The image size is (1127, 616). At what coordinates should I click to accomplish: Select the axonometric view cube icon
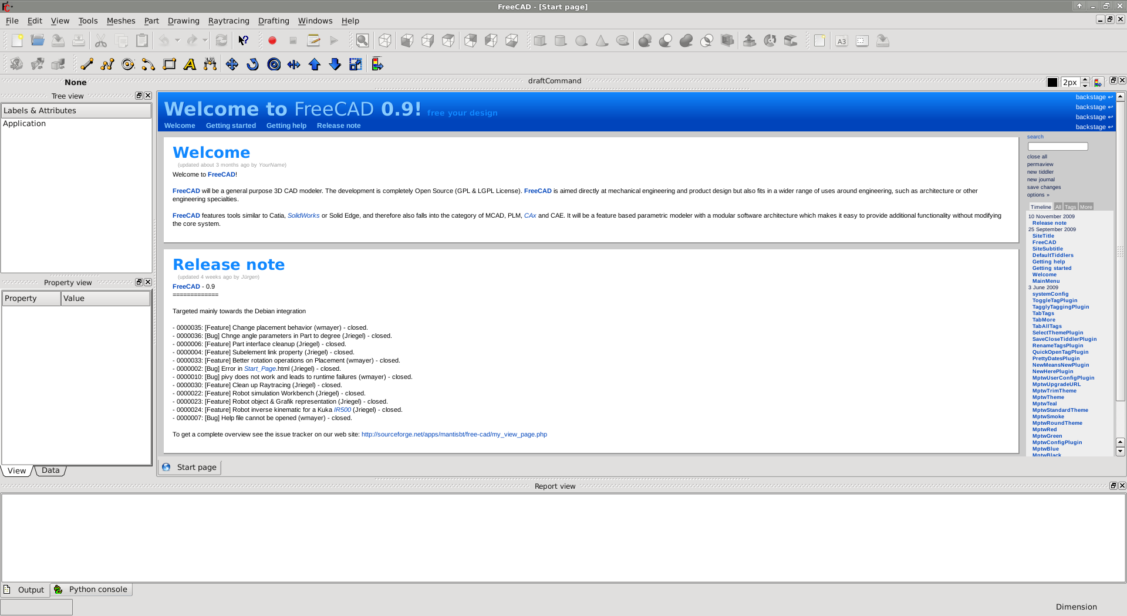pyautogui.click(x=385, y=40)
